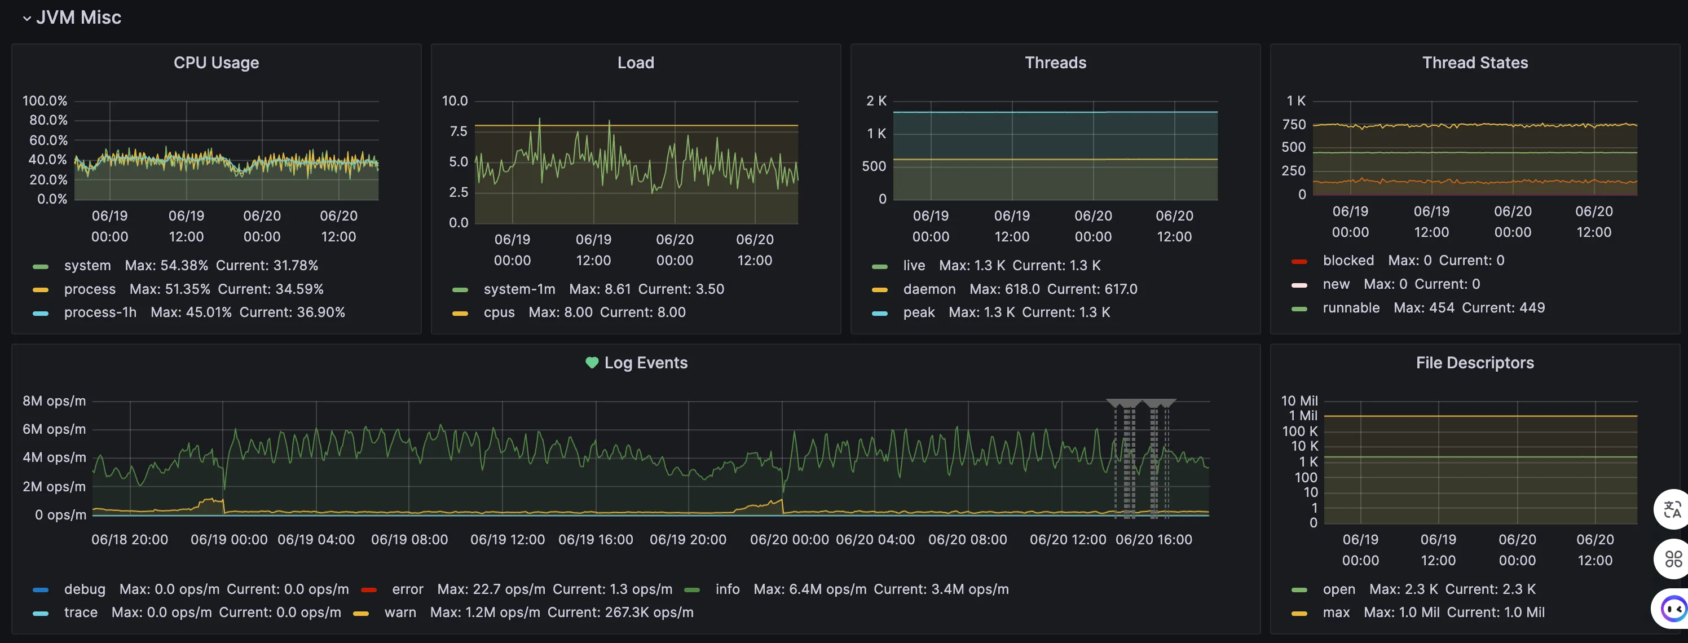The width and height of the screenshot is (1688, 643).
Task: Click 'Max: 54.38%' for system
Action: [166, 266]
